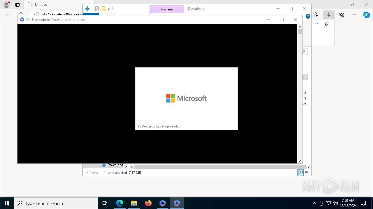Screen dimensions: 373x209
Task: Open the File Explorer help icon
Action: (308, 16)
